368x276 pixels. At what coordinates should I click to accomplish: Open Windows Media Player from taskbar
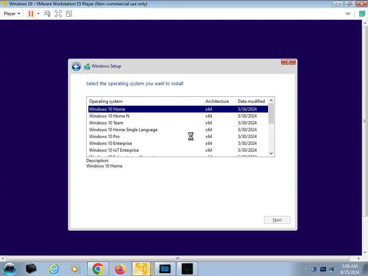coord(75,269)
